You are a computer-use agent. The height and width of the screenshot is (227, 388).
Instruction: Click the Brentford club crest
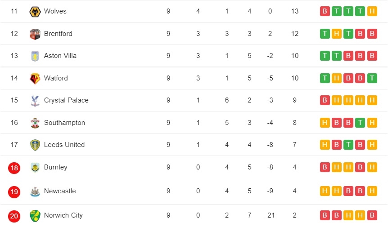click(35, 34)
